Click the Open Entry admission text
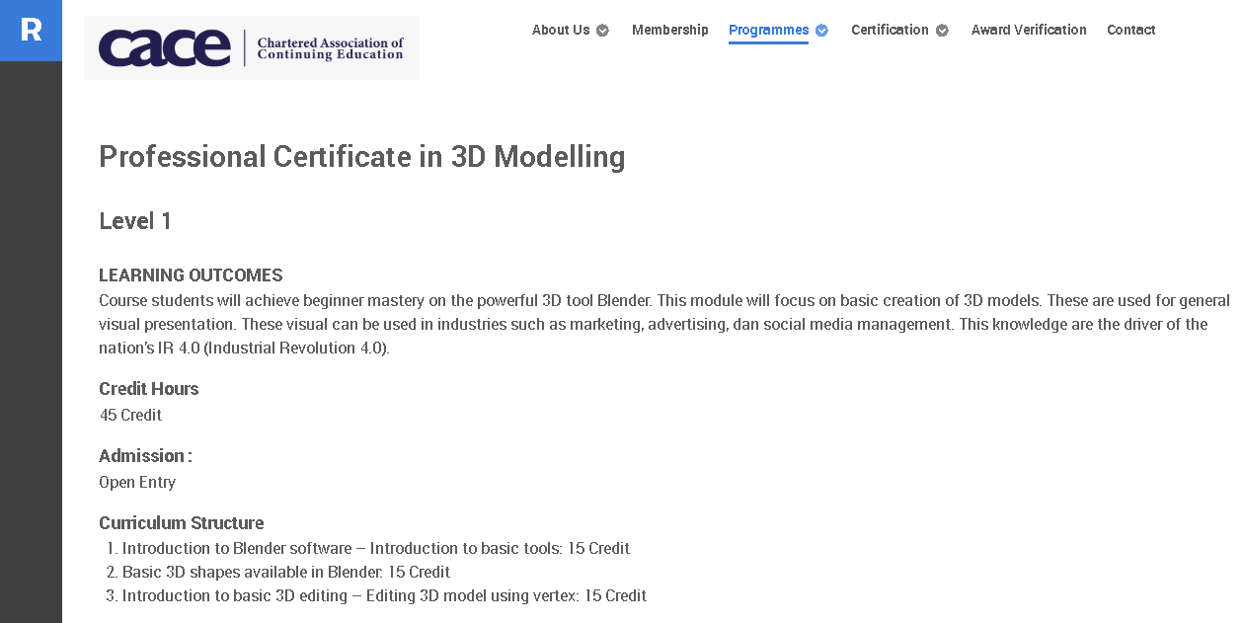The image size is (1243, 623). pyautogui.click(x=136, y=482)
